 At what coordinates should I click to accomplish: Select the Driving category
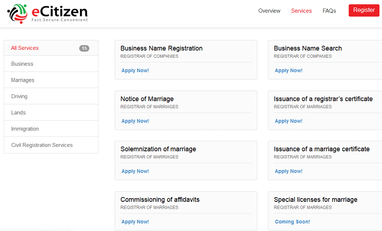51,96
